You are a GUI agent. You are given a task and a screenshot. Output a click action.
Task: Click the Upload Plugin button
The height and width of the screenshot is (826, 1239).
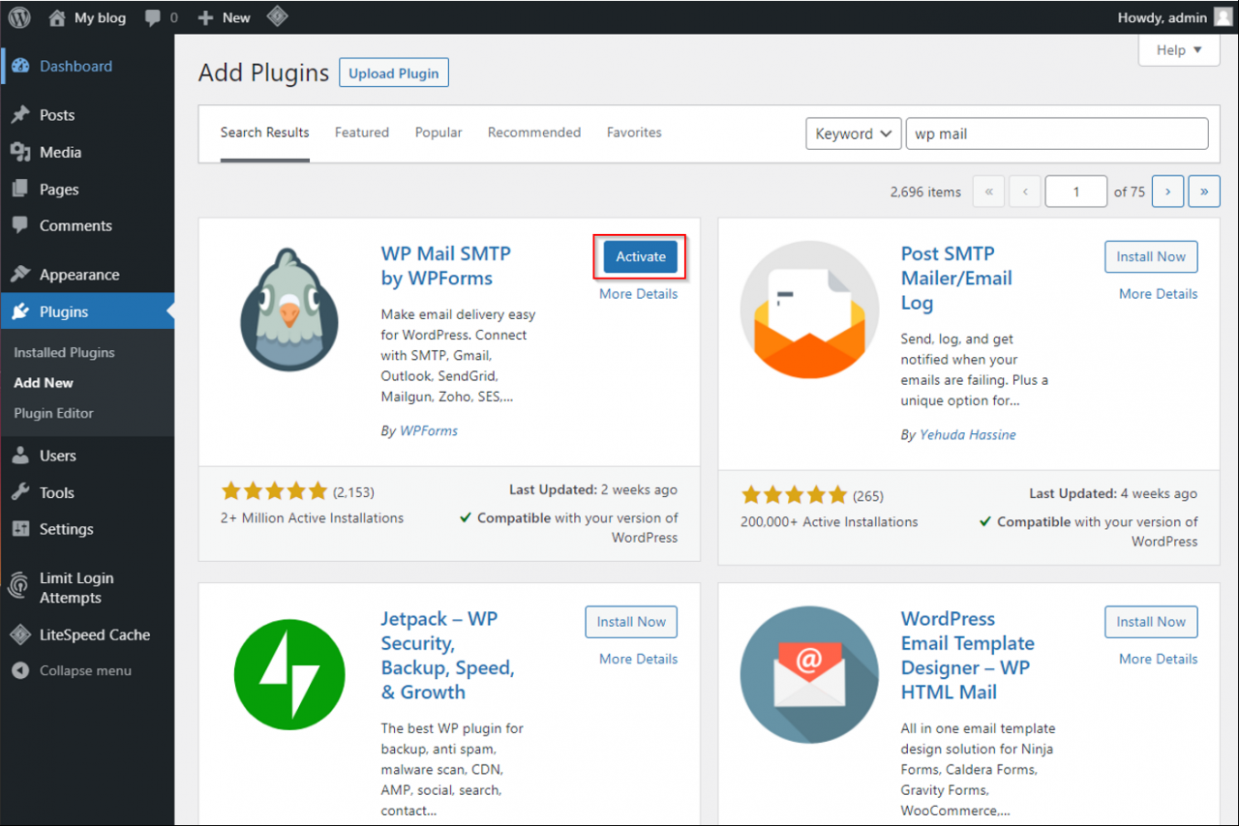[393, 74]
